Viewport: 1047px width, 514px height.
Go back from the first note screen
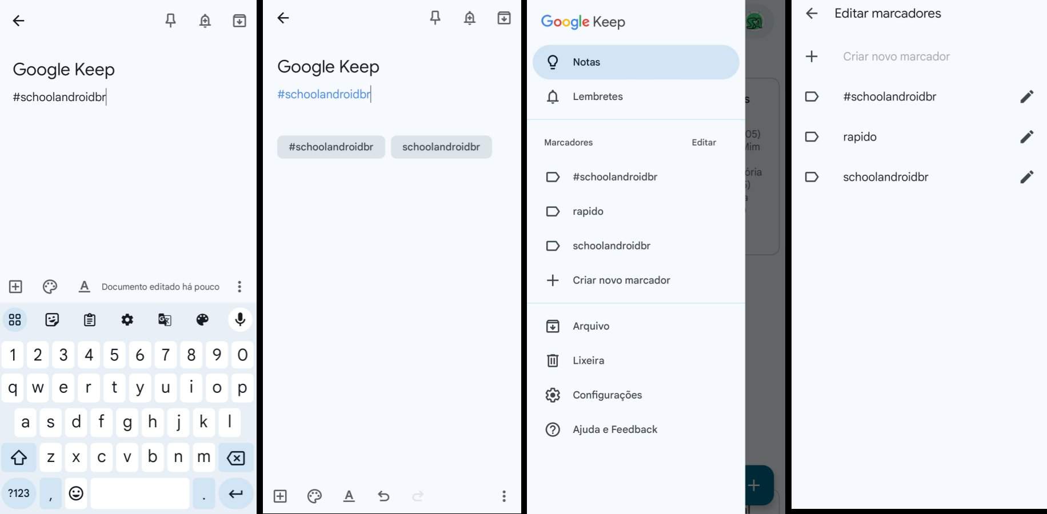point(18,21)
